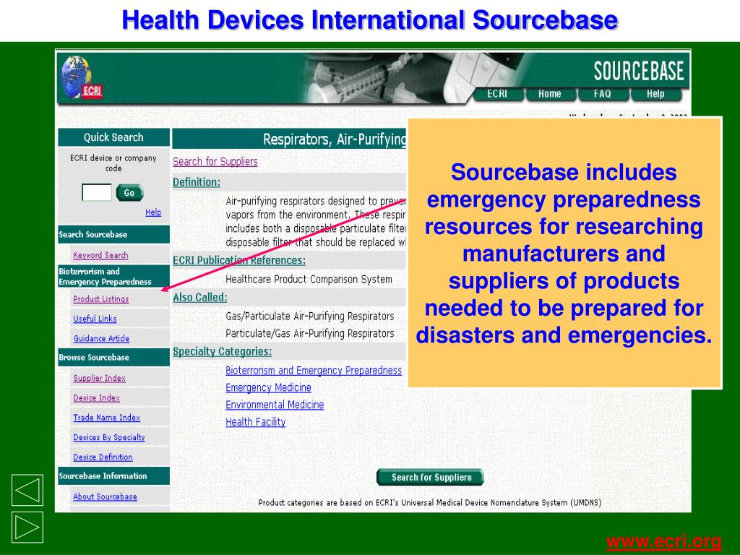Open the Health Facility specialty link
The height and width of the screenshot is (555, 740).
[256, 422]
